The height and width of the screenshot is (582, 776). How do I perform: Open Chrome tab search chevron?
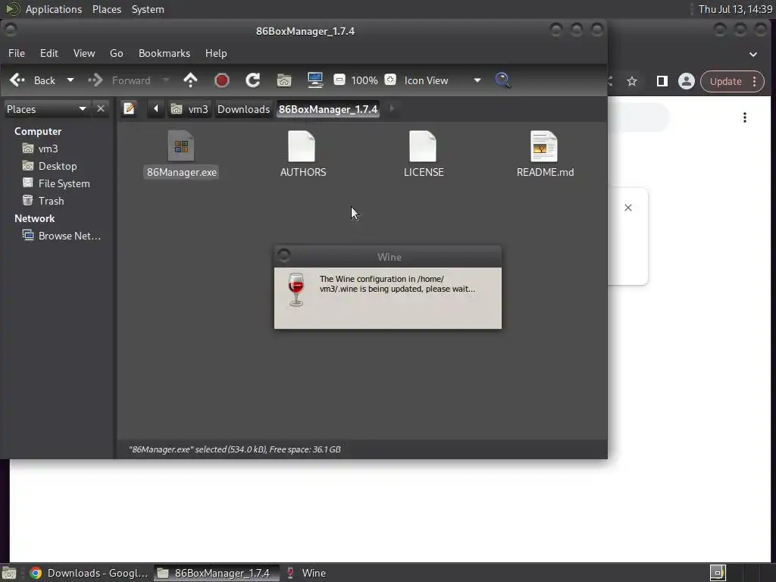pos(753,54)
